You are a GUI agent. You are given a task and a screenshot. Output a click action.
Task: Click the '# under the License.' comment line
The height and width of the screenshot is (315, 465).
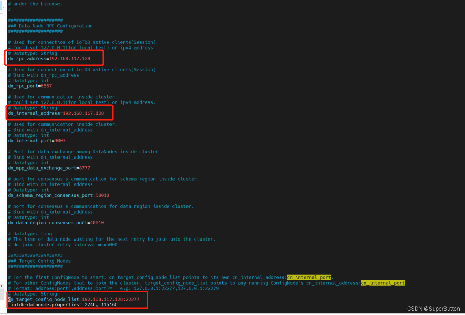(x=35, y=4)
